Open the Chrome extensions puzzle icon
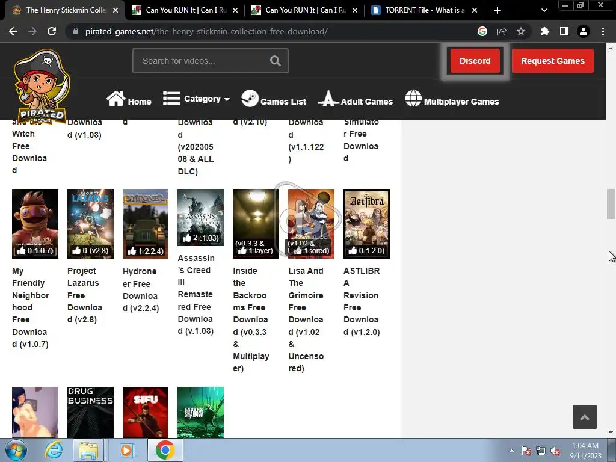This screenshot has height=462, width=616. click(545, 31)
